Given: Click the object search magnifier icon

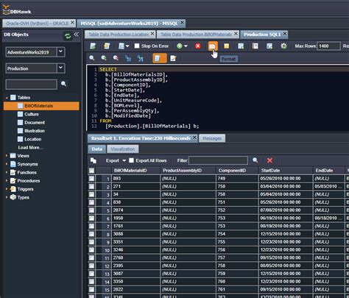Looking at the screenshot, I should [x=64, y=84].
